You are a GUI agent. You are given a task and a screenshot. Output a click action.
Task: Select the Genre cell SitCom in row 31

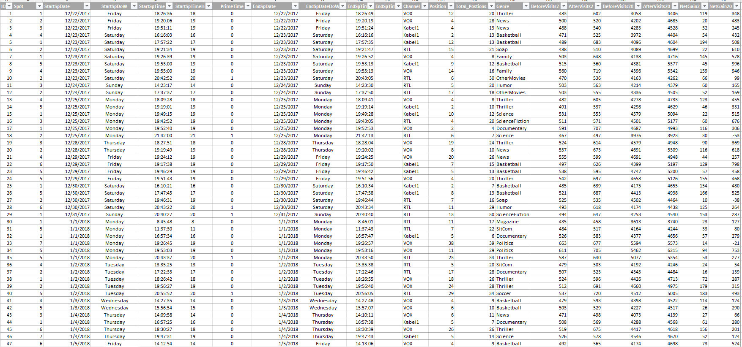point(512,229)
